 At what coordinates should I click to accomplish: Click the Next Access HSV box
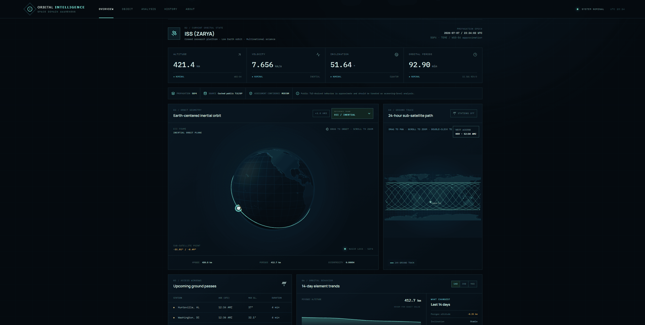pos(466,132)
